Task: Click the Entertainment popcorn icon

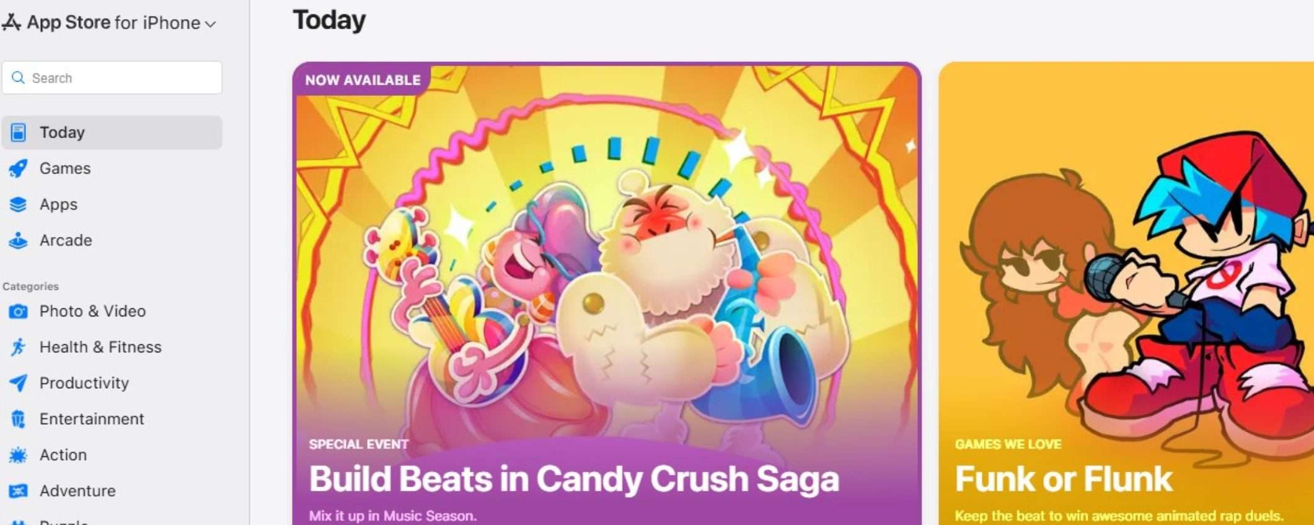Action: click(18, 419)
